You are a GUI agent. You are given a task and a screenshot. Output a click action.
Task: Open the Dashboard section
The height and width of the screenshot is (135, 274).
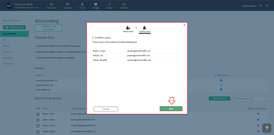51,6
